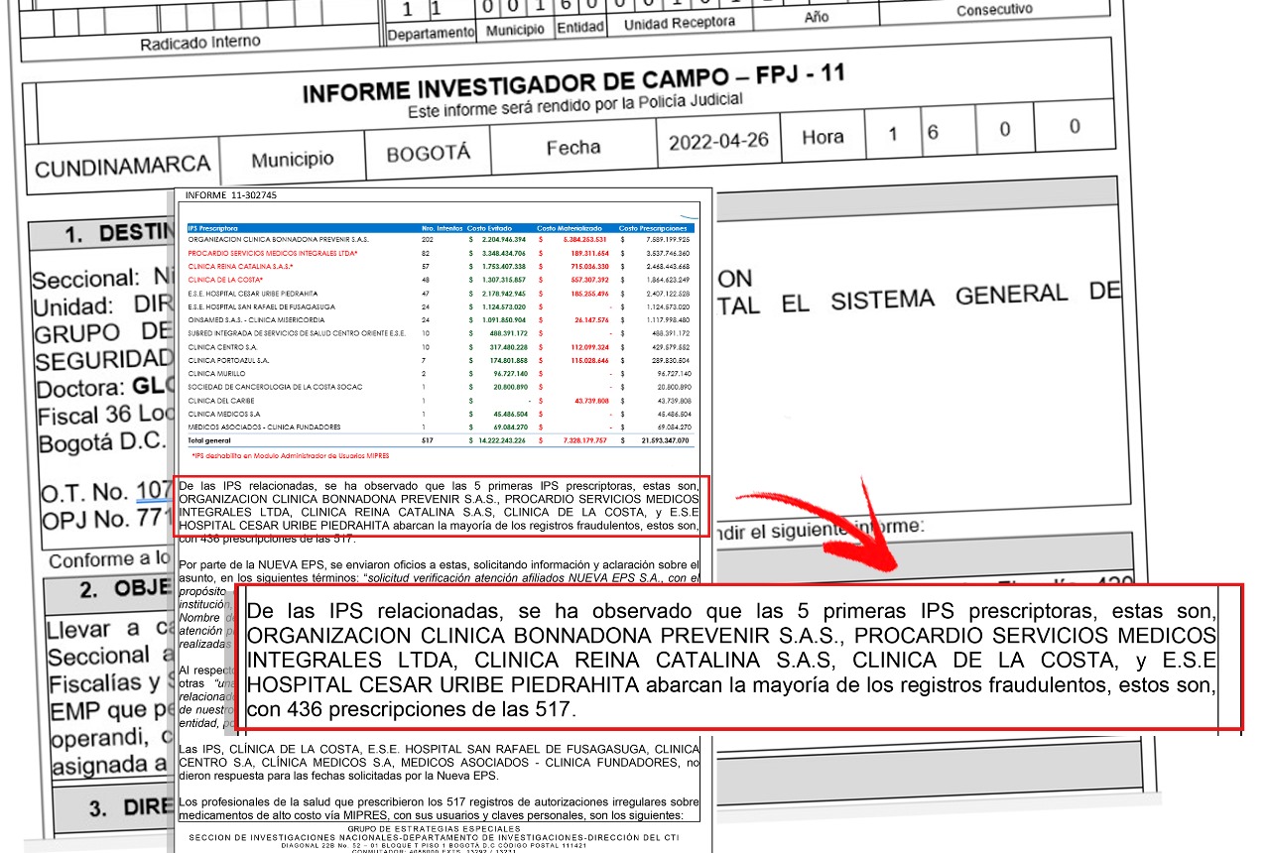Screen dimensions: 1270x853
Task: Click the 'Fiscal 36 Loc' line
Action: (105, 416)
